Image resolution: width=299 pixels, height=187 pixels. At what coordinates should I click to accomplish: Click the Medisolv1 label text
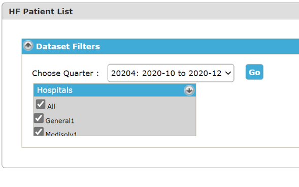[61, 134]
